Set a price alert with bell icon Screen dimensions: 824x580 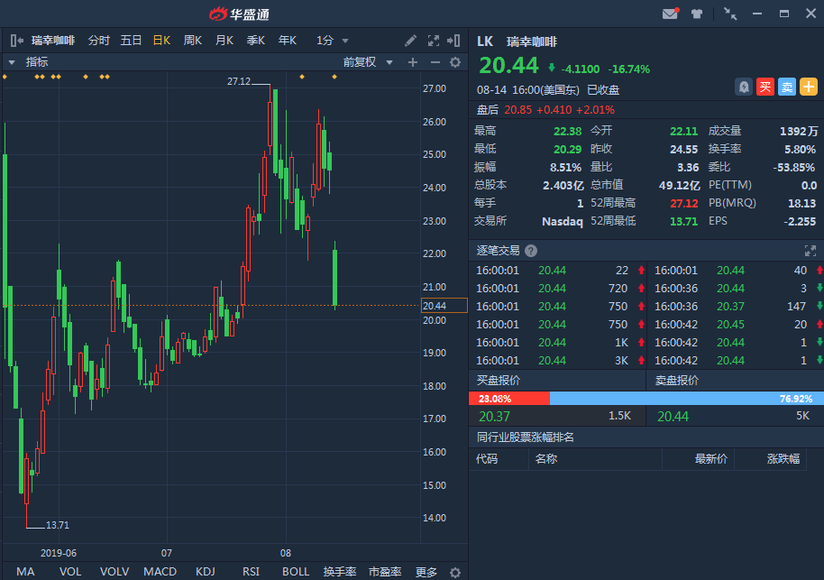click(744, 87)
